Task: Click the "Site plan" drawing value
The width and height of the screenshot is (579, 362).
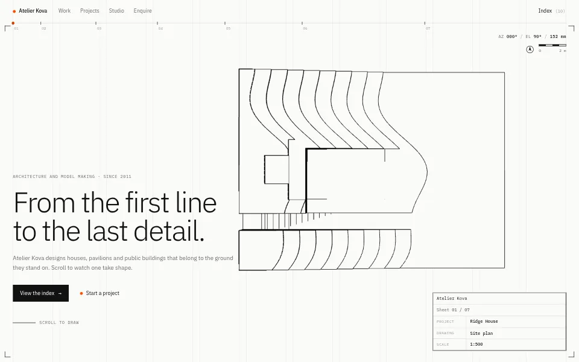Action: 481,333
